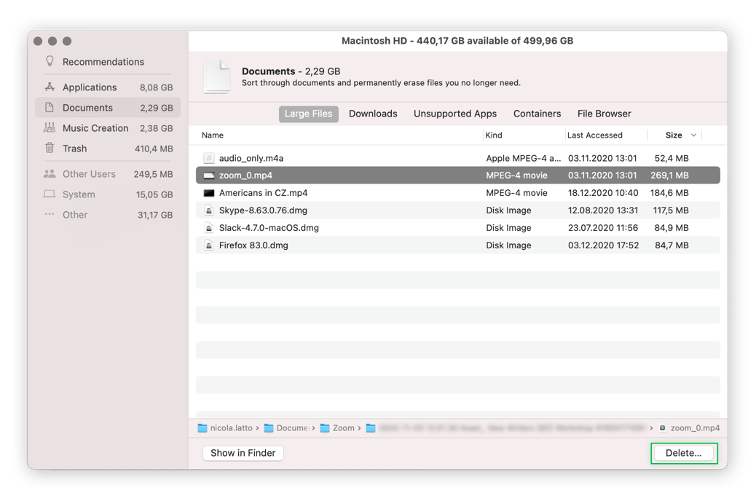756x501 pixels.
Task: Open the Size column sort dropdown
Action: pyautogui.click(x=693, y=135)
